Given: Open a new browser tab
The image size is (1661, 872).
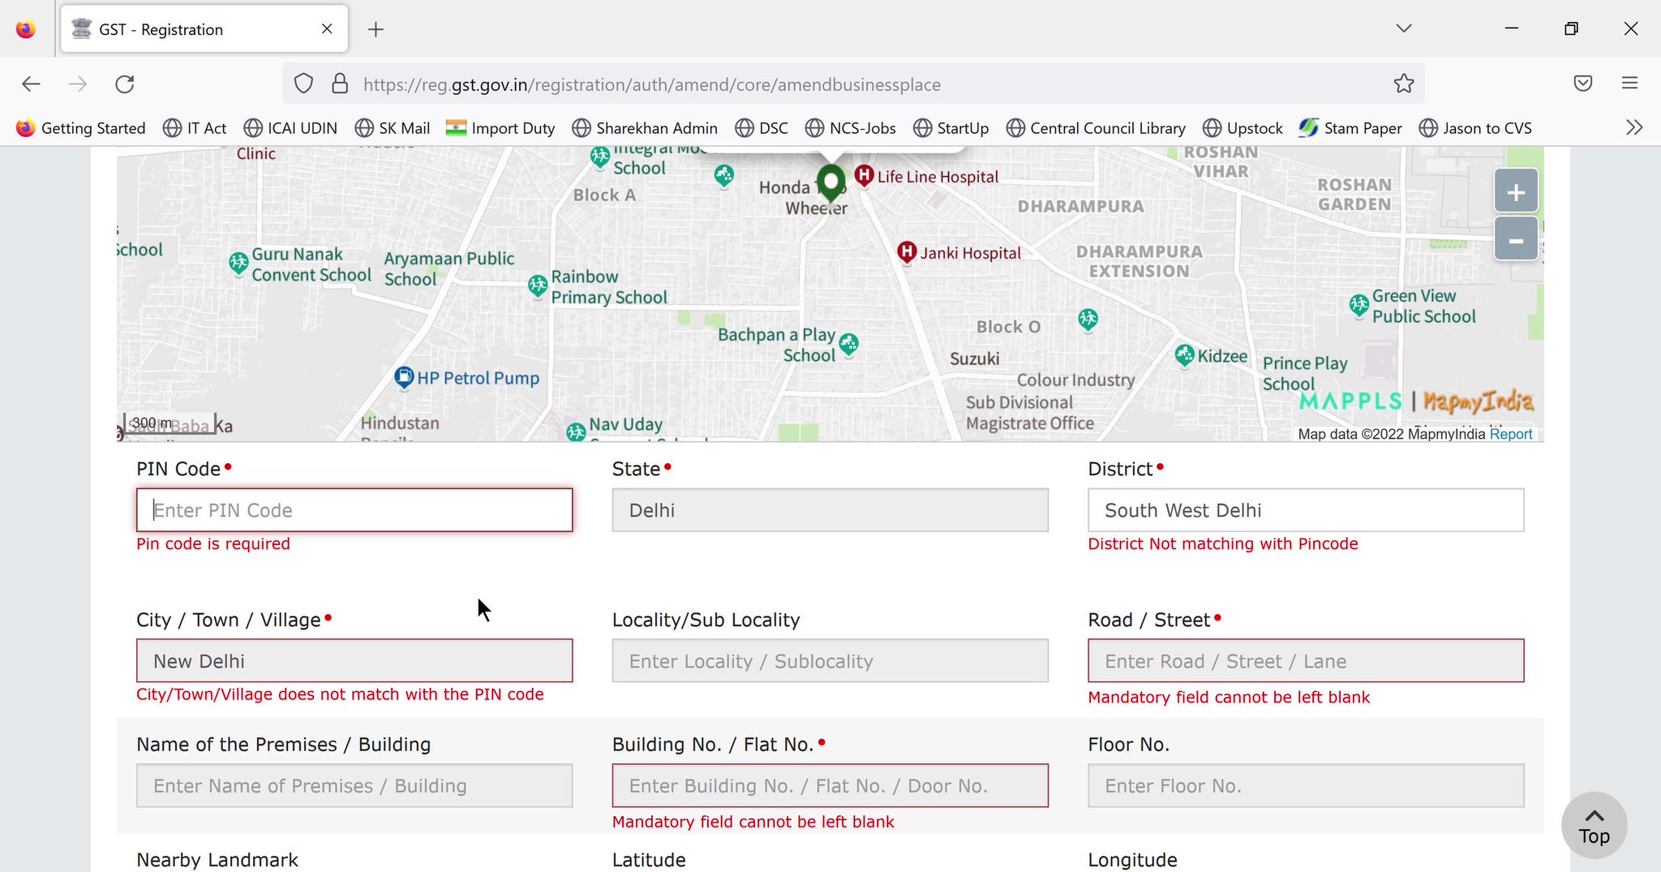Looking at the screenshot, I should click(x=376, y=29).
